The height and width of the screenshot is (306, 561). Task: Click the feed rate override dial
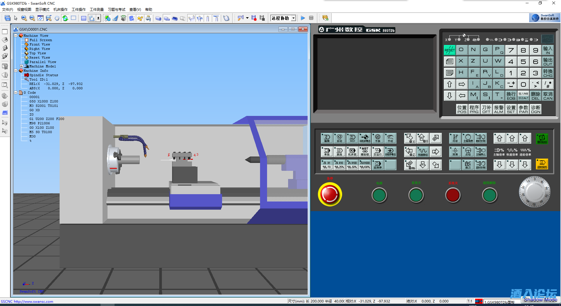[534, 192]
